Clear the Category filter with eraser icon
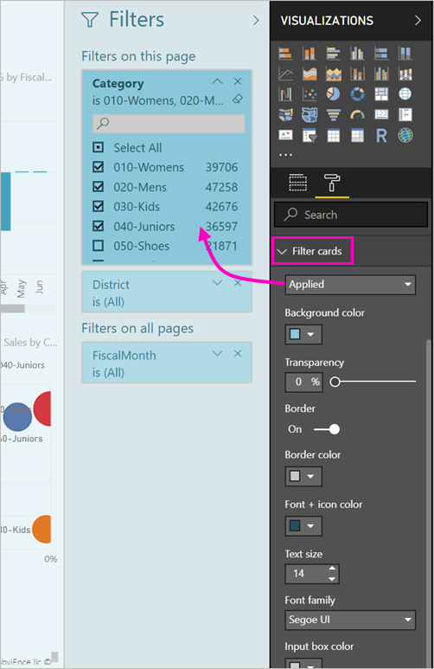Image resolution: width=434 pixels, height=669 pixels. pyautogui.click(x=238, y=100)
